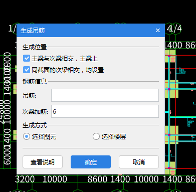
Task: Click the 3200 dimension at drawing bottom
Action: 25,179
